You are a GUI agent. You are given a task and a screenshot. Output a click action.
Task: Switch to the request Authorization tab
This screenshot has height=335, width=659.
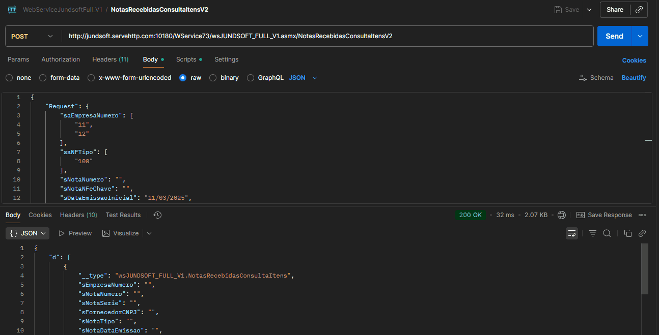[61, 59]
